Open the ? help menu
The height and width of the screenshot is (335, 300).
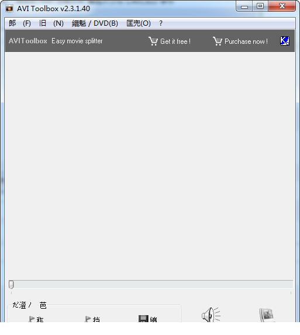coord(161,23)
